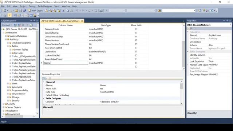Close the Object Explorer panel
Screen dimensions: 233x131
coord(37,21)
